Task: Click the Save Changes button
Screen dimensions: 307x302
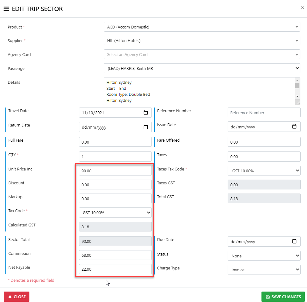Action: [x=283, y=297]
